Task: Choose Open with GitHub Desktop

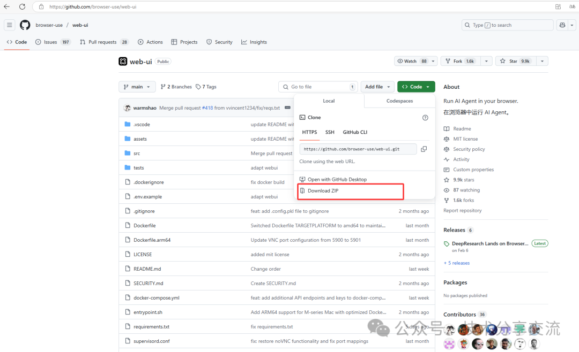Action: [x=337, y=180]
